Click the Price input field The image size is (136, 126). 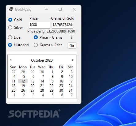pos(39,25)
